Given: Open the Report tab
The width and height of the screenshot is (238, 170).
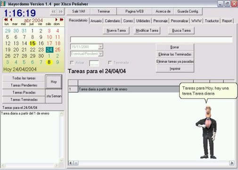Looking at the screenshot, I should point(227,21).
